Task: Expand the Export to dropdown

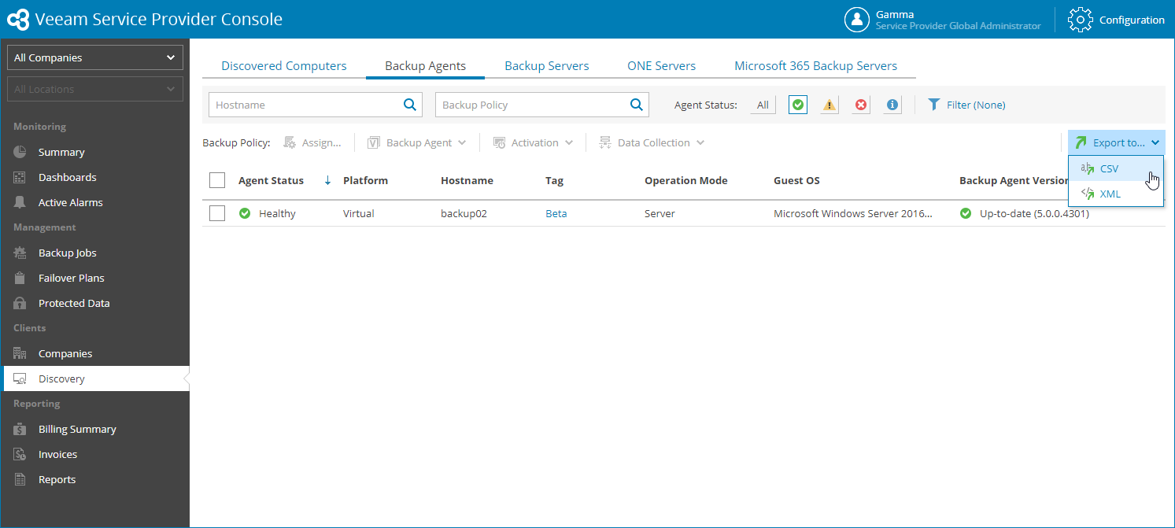Action: 1117,142
